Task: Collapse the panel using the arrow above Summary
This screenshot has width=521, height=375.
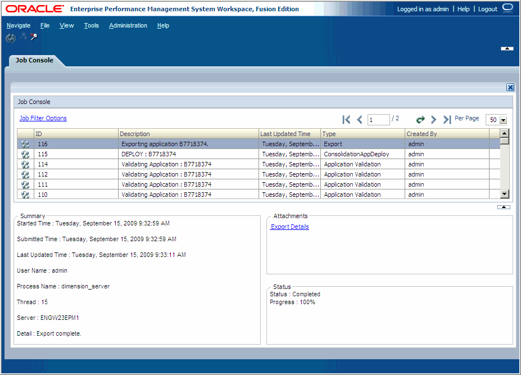Action: pyautogui.click(x=503, y=206)
